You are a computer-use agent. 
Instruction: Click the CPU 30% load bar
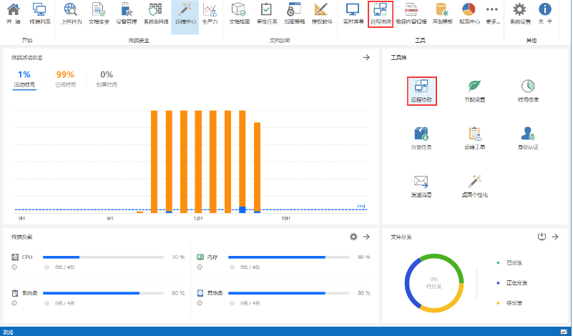pyautogui.click(x=103, y=257)
